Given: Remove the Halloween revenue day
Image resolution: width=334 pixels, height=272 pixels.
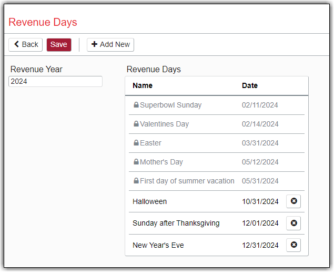Looking at the screenshot, I should (x=293, y=201).
